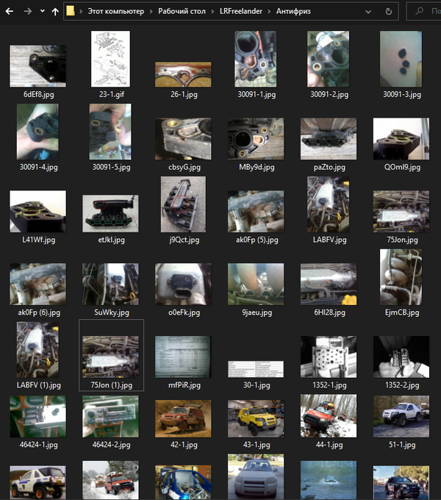Click file name label 'EjmCB.jpg'
Viewport: 441px width, 500px height.
click(402, 312)
